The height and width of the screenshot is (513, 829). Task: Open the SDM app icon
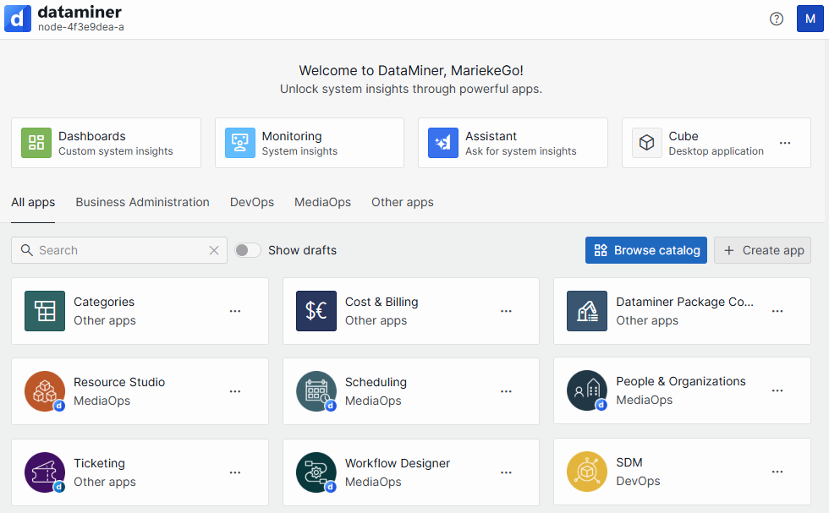(587, 472)
